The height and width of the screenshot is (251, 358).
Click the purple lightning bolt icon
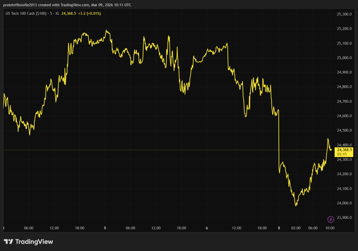tap(330, 219)
